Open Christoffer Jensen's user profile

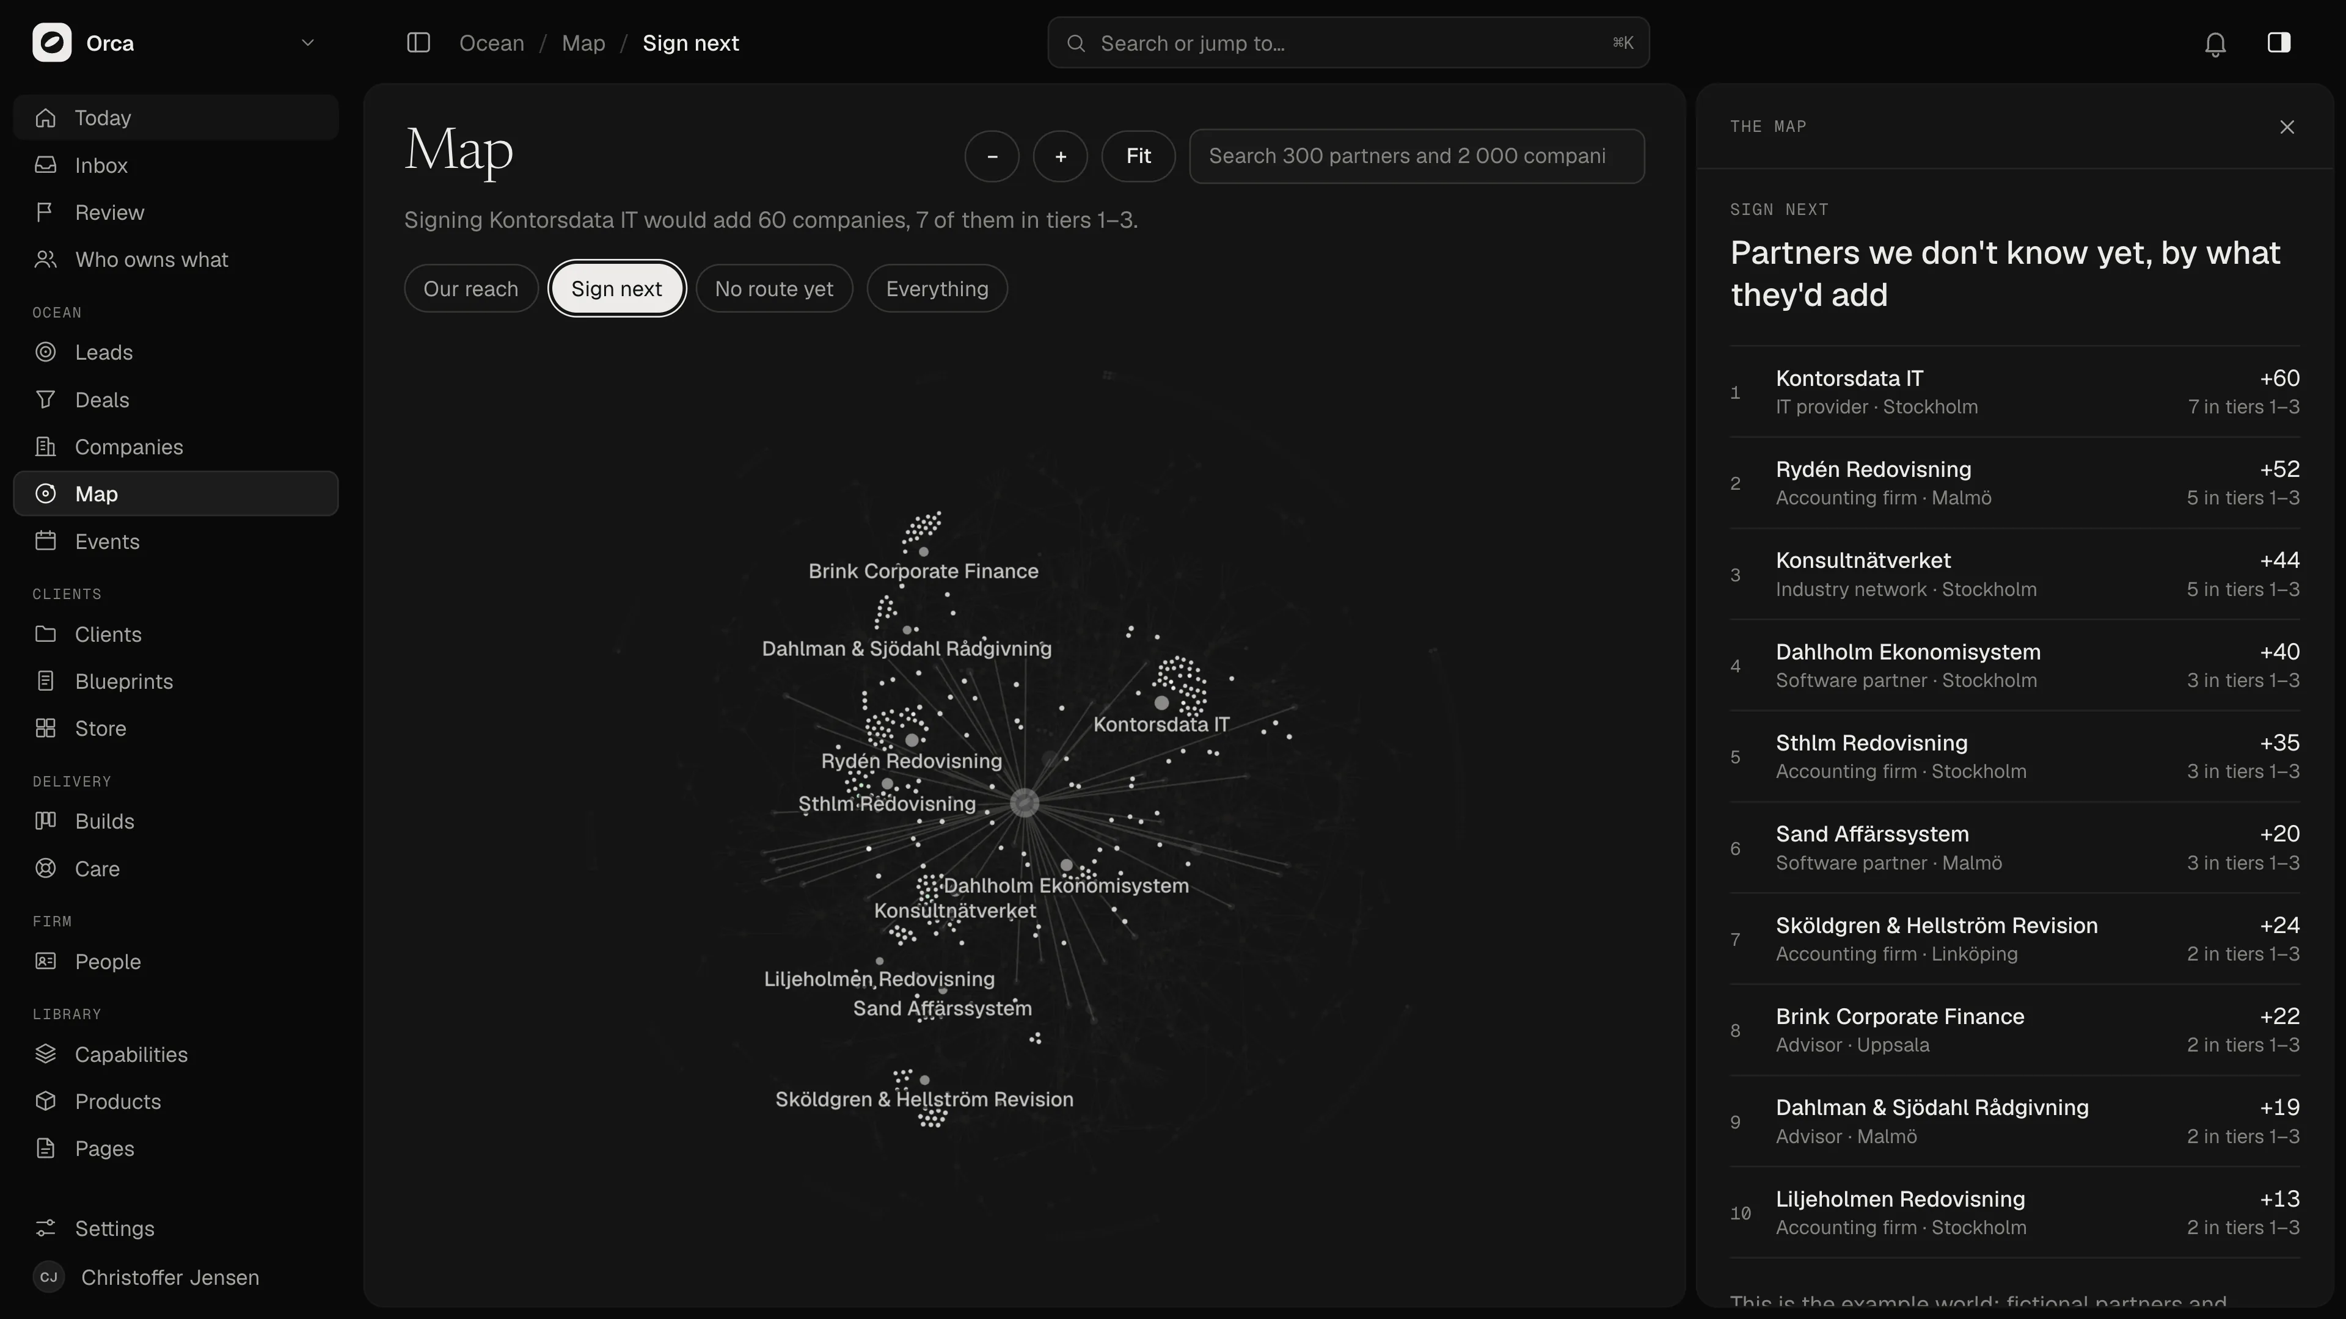coord(176,1277)
